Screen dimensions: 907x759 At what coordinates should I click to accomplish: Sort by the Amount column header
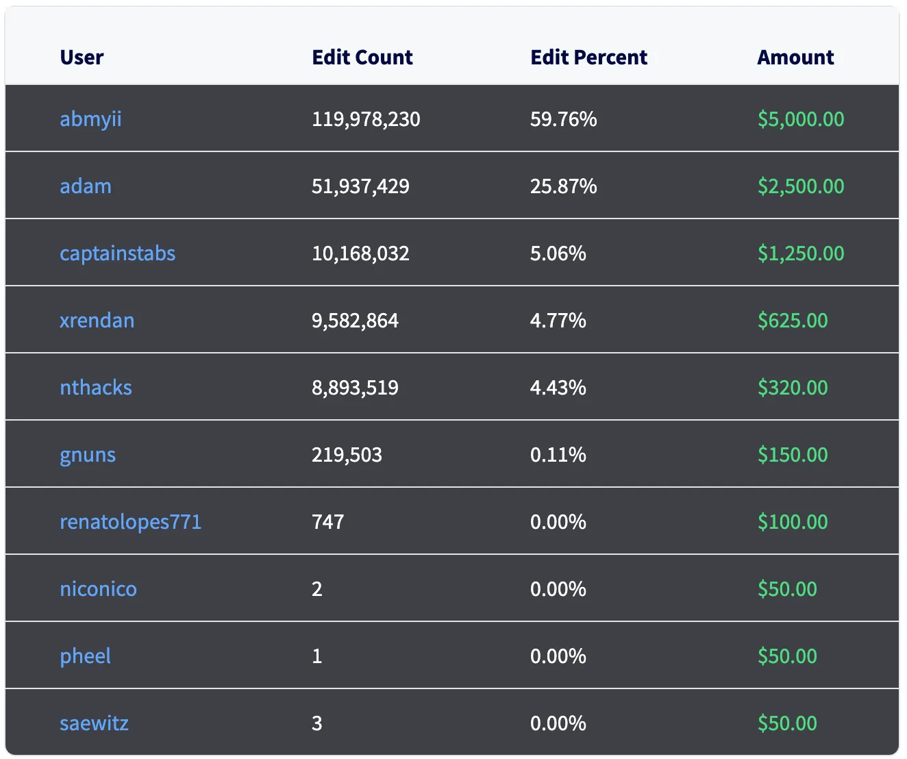point(795,57)
